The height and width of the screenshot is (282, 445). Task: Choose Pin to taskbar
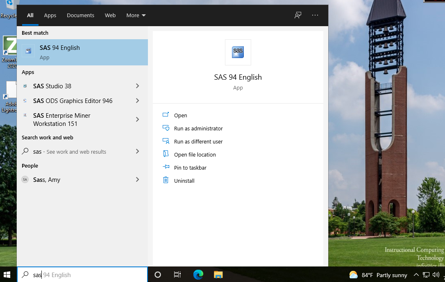tap(190, 167)
